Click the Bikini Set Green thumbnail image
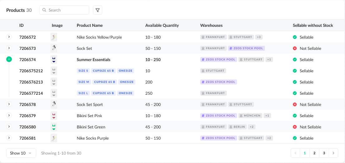Image resolution: width=345 pixels, height=163 pixels. (54, 127)
